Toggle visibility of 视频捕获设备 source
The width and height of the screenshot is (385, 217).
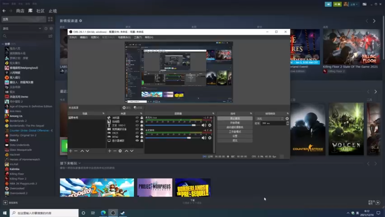(x=137, y=129)
